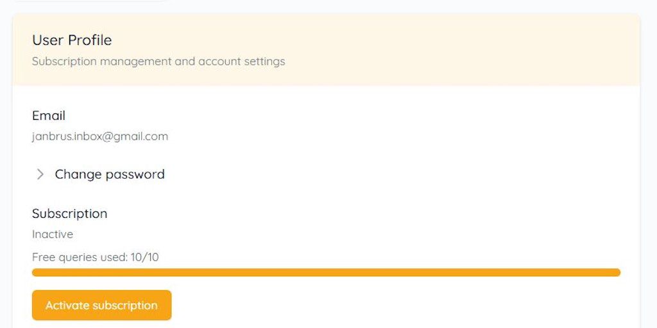Click the word Activate on the orange button
Viewport: 657px width, 328px height.
[x=67, y=306]
